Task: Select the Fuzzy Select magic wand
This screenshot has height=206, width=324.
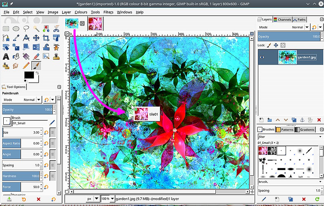Action: (x=36, y=29)
